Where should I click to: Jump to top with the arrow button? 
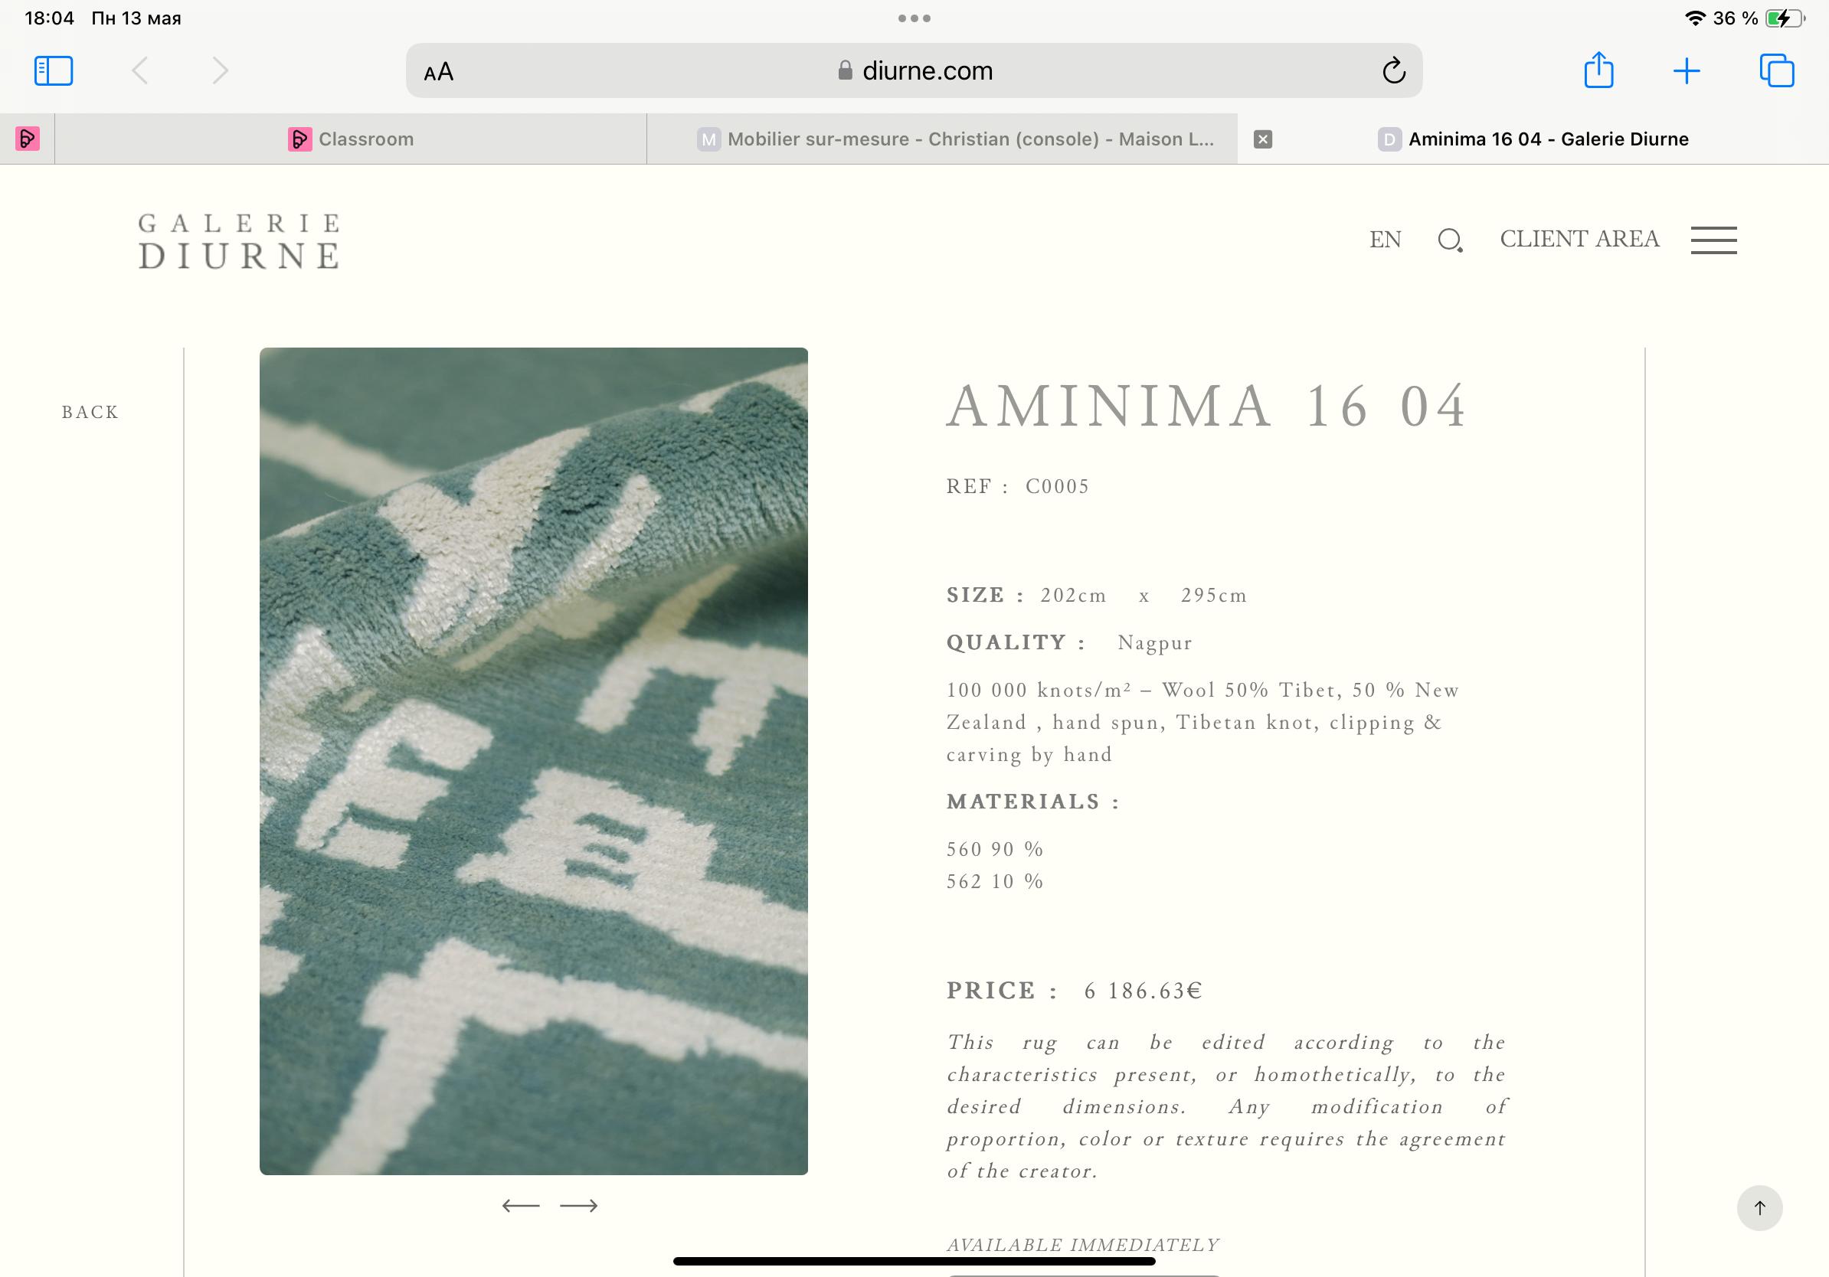click(1759, 1208)
